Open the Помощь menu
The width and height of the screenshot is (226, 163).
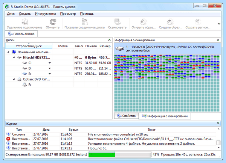point(87,14)
